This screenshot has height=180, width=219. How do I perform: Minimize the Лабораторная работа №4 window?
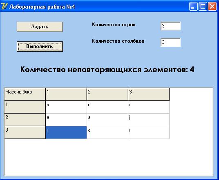tap(193, 7)
